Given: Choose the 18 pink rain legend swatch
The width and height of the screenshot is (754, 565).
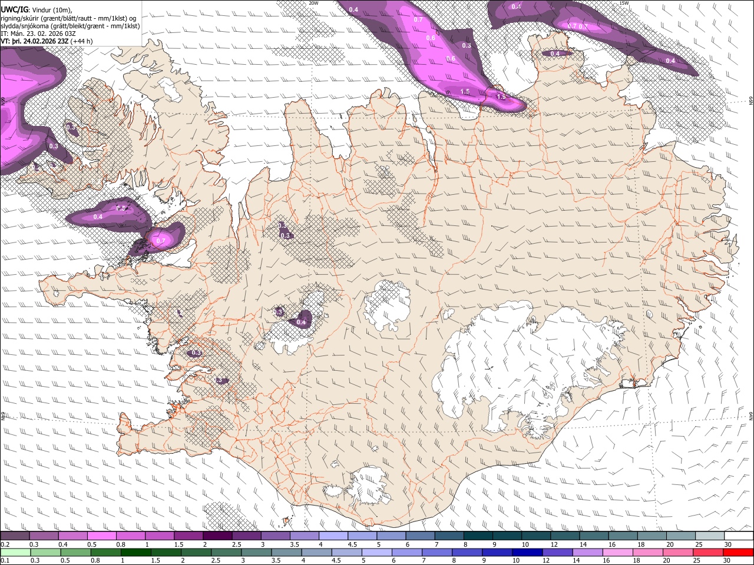Looking at the screenshot, I should 648,552.
